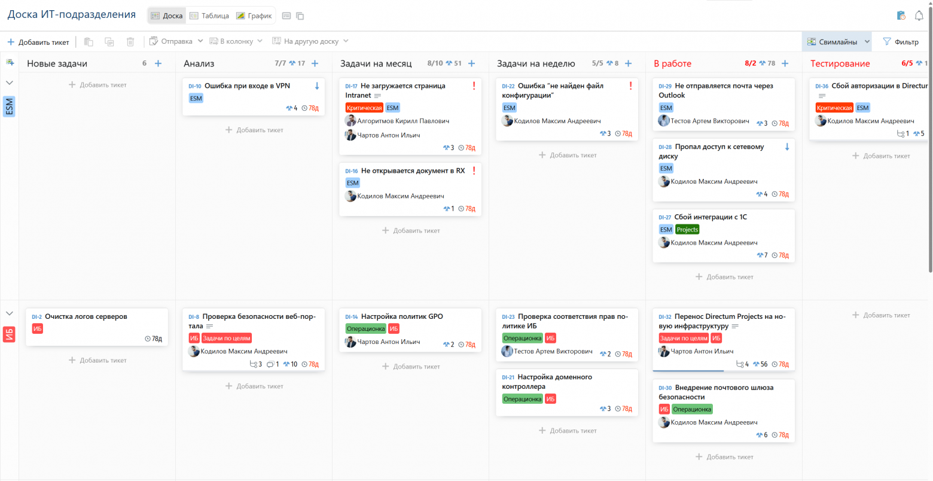This screenshot has height=481, width=933.
Task: Click the Добавить тикет toolbar button
Action: (38, 42)
